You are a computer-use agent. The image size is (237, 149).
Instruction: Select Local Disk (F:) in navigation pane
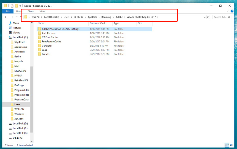pyautogui.click(x=20, y=133)
